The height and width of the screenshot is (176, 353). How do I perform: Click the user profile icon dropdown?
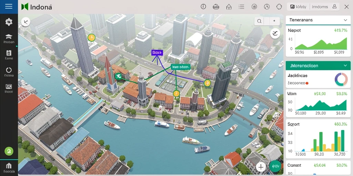pyautogui.click(x=334, y=7)
